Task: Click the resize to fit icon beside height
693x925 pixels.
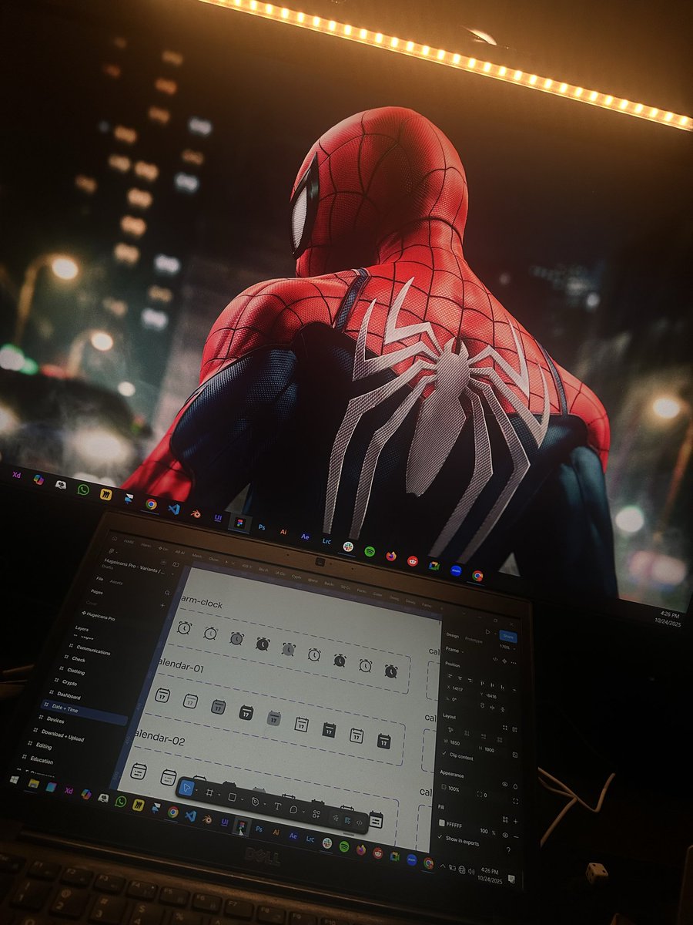Action: click(x=515, y=755)
